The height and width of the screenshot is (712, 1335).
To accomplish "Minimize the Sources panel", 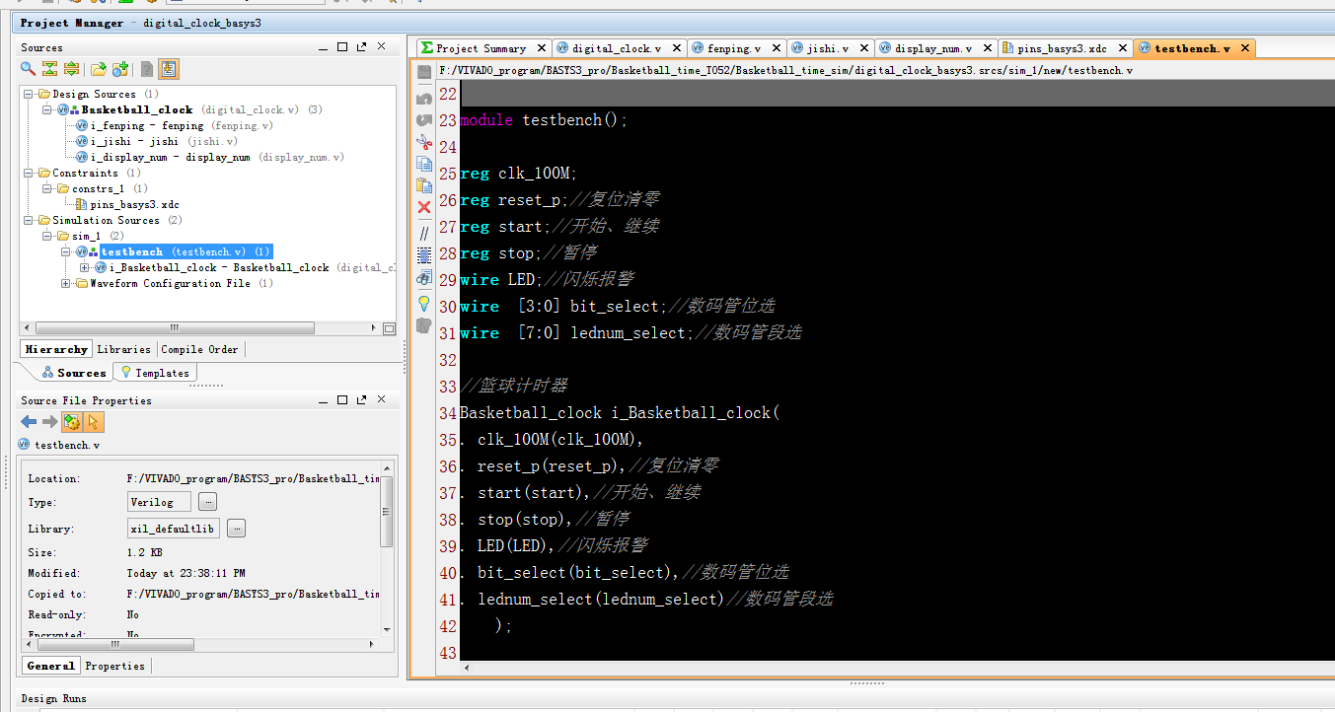I will click(x=324, y=47).
